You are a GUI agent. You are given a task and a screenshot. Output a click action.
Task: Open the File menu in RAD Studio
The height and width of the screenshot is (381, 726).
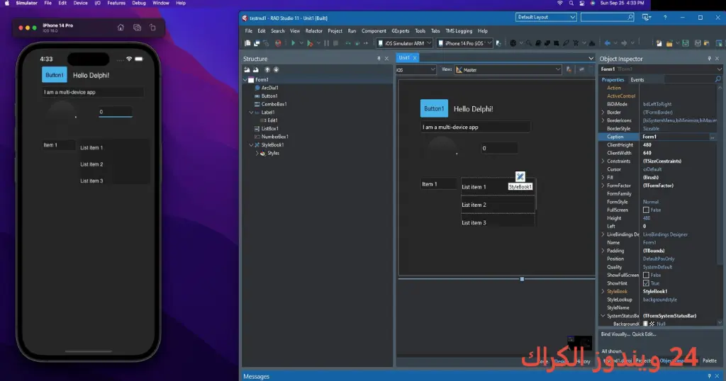tap(249, 31)
